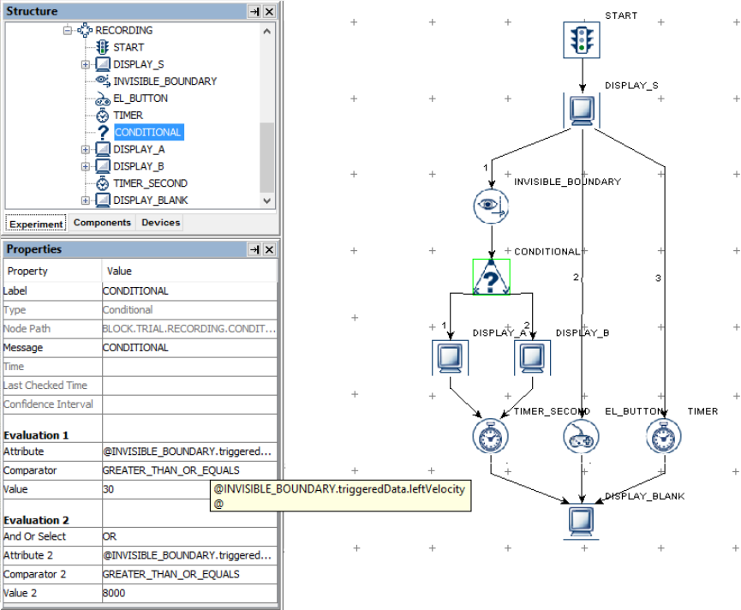Select the CONDITIONAL row in the tree
Screen dimensions: 741x610
pos(148,132)
